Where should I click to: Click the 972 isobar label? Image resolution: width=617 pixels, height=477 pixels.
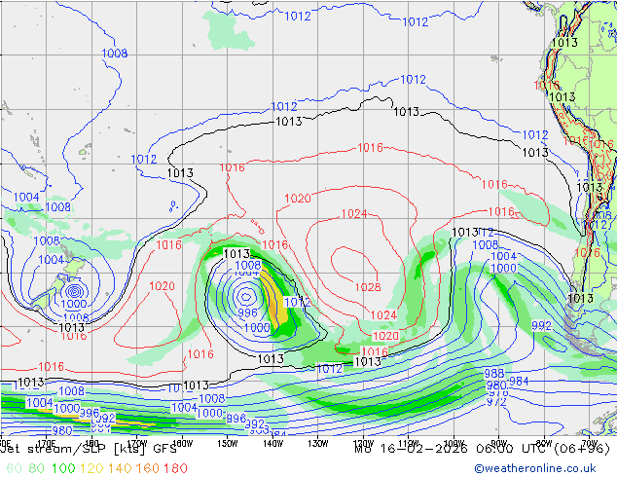(x=496, y=402)
